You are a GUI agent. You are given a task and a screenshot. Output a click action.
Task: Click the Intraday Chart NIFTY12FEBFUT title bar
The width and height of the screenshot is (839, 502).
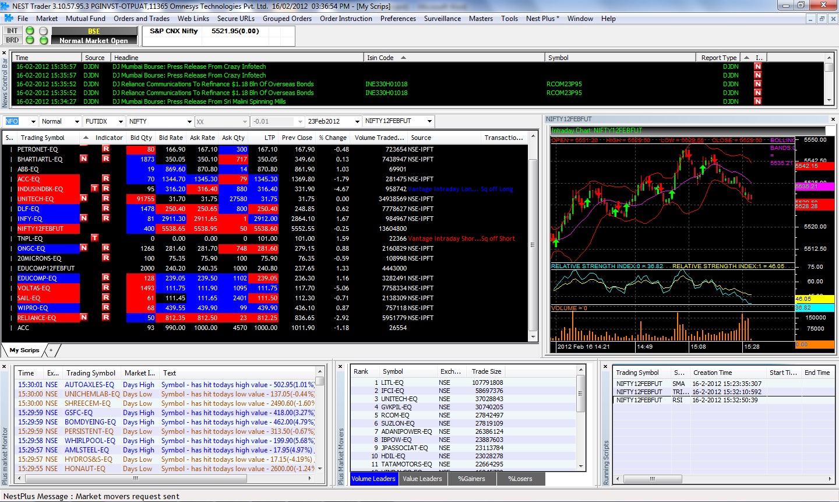(x=688, y=131)
